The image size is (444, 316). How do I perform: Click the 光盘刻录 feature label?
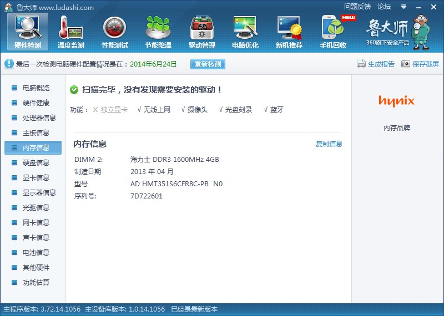239,109
